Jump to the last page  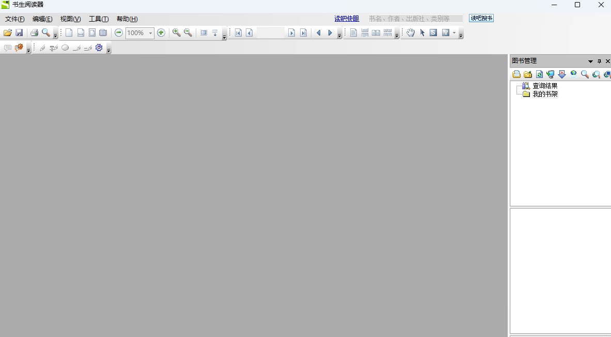click(x=303, y=33)
